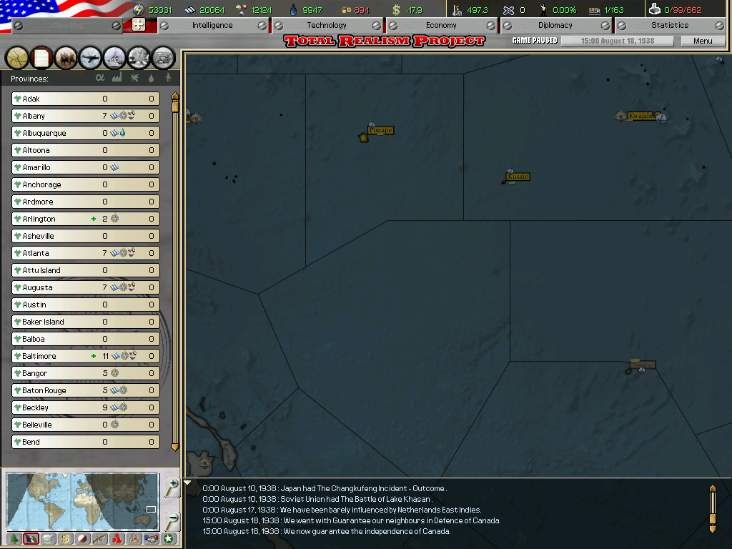Open the land units list icon
732x549 pixels.
tap(66, 56)
